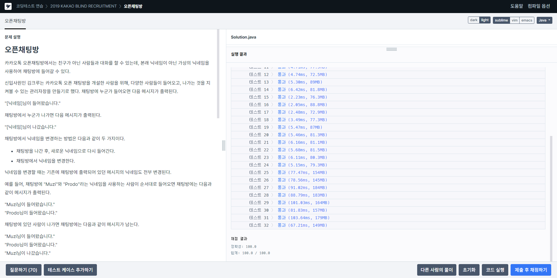Click the 정확성: 100.0 score
Screen dimensions: 557x278
244,247
